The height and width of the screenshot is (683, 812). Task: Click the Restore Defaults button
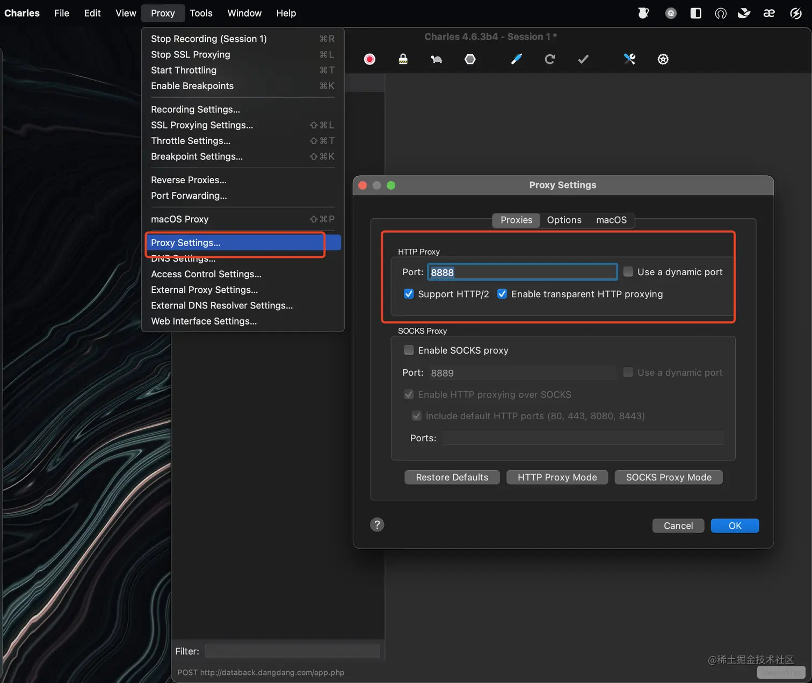(452, 477)
